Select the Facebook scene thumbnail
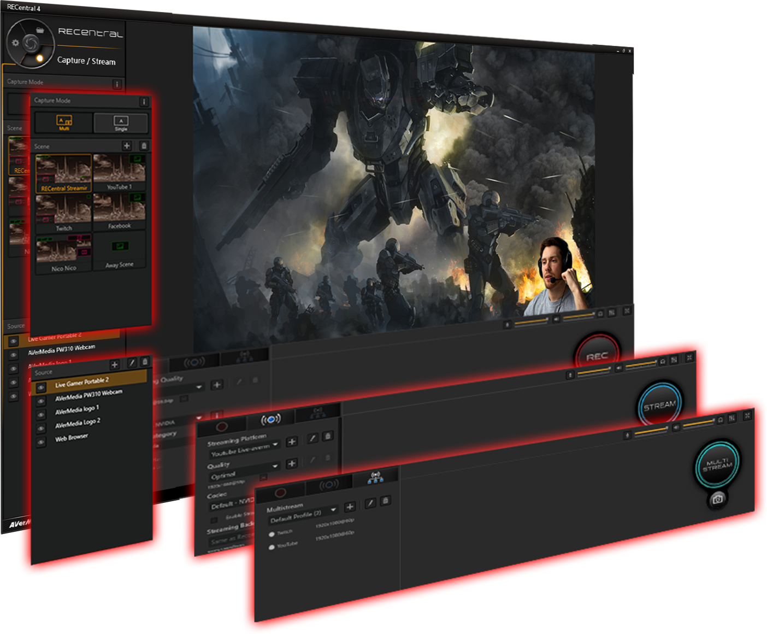Image resolution: width=767 pixels, height=634 pixels. 119,211
